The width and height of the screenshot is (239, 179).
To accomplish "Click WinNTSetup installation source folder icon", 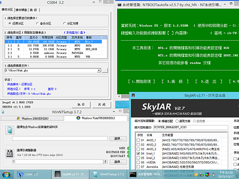I will (10, 130).
